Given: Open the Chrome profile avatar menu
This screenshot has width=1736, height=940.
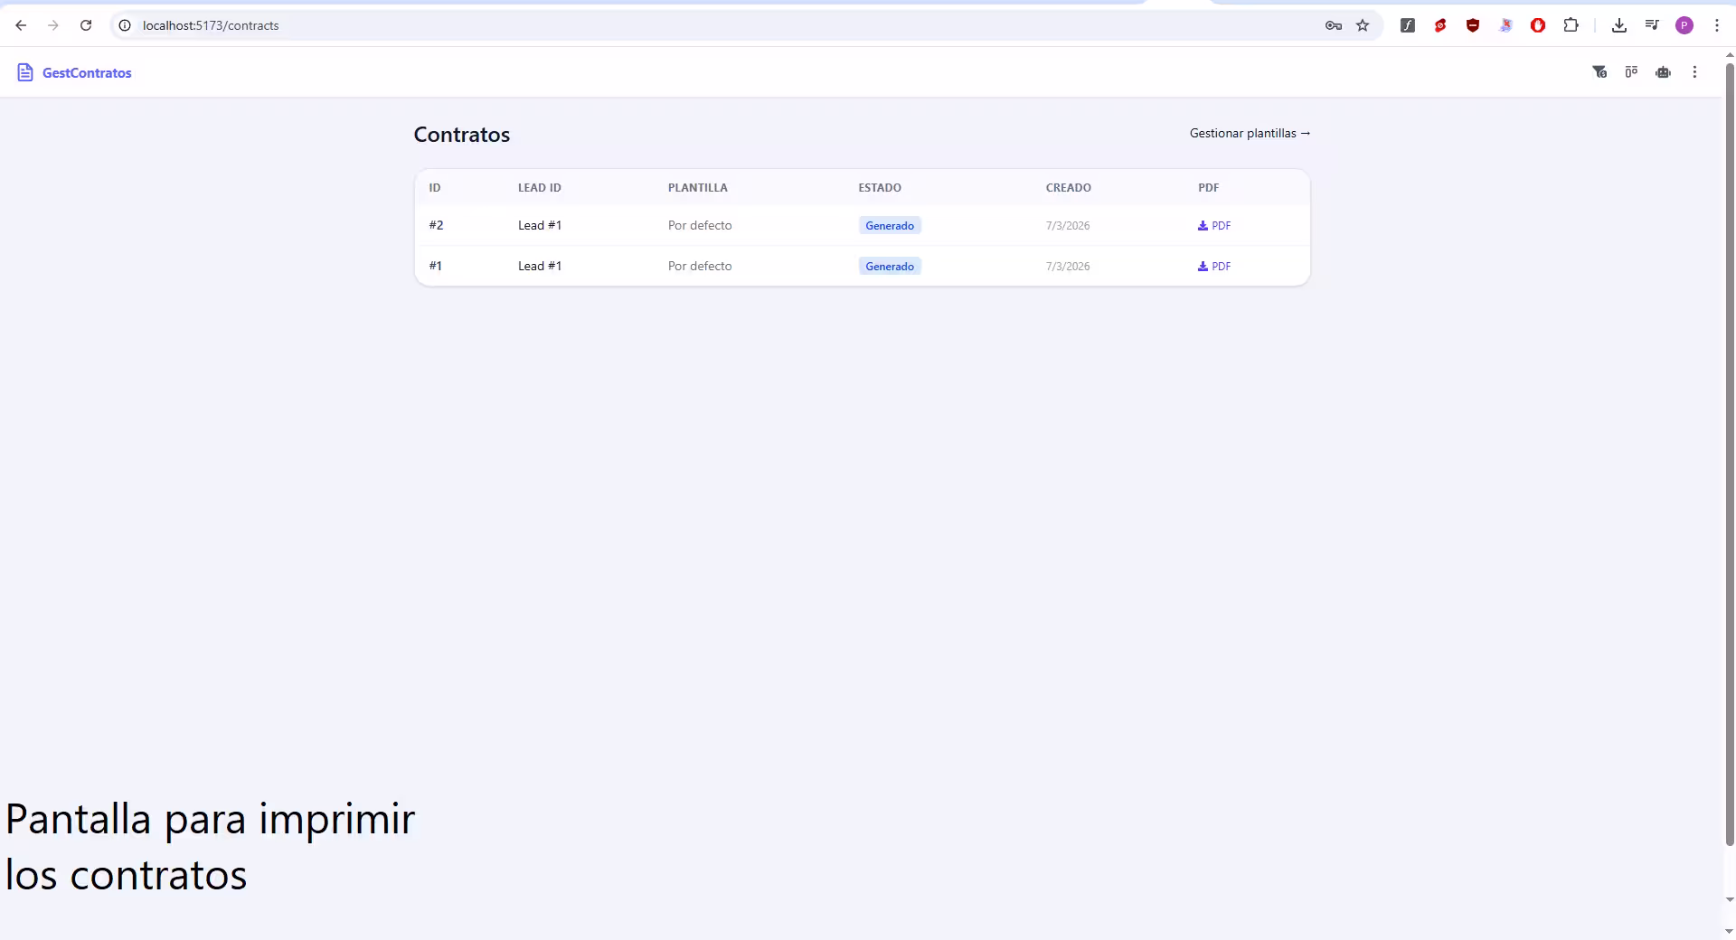Looking at the screenshot, I should point(1684,25).
